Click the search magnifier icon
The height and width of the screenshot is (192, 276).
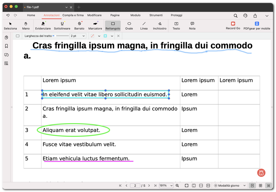click(235, 16)
